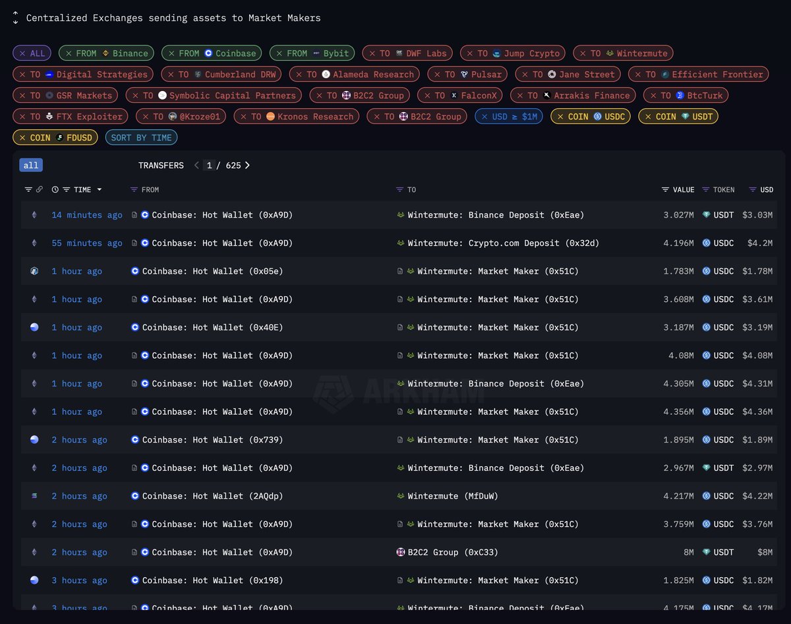Click Arbitrum chain icon in 0x05e wallet row
The height and width of the screenshot is (624, 791).
point(34,271)
